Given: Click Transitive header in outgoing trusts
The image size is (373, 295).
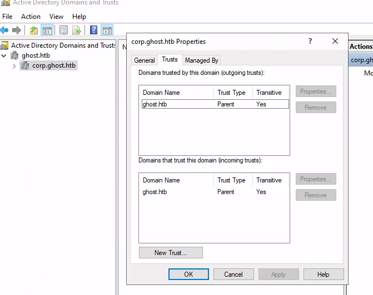Looking at the screenshot, I should (271, 93).
